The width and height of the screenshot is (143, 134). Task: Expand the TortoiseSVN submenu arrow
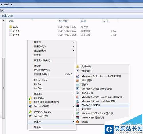point(73,116)
